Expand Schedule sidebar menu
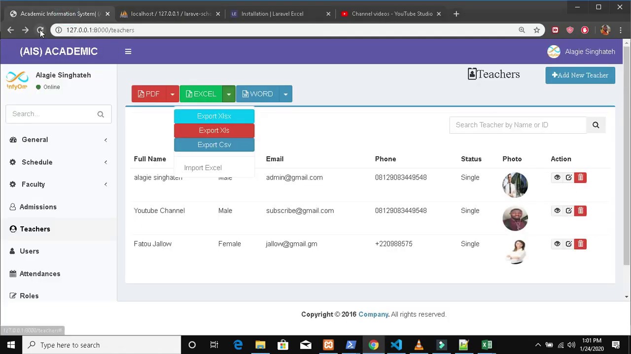631x354 pixels. pos(58,162)
